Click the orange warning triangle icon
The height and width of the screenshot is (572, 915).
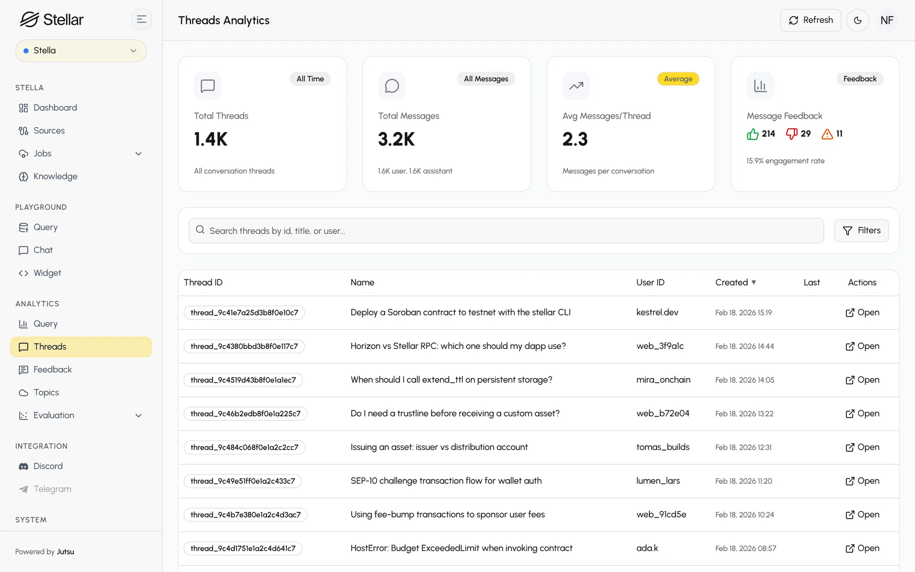(x=827, y=134)
